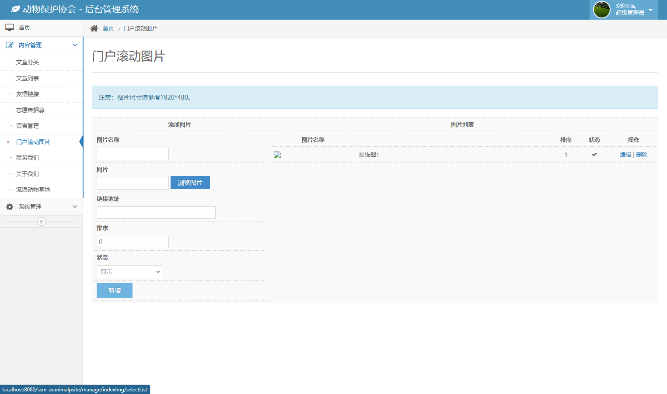This screenshot has width=667, height=394.
Task: Click the 编辑 link for 装饰图1
Action: coord(625,155)
